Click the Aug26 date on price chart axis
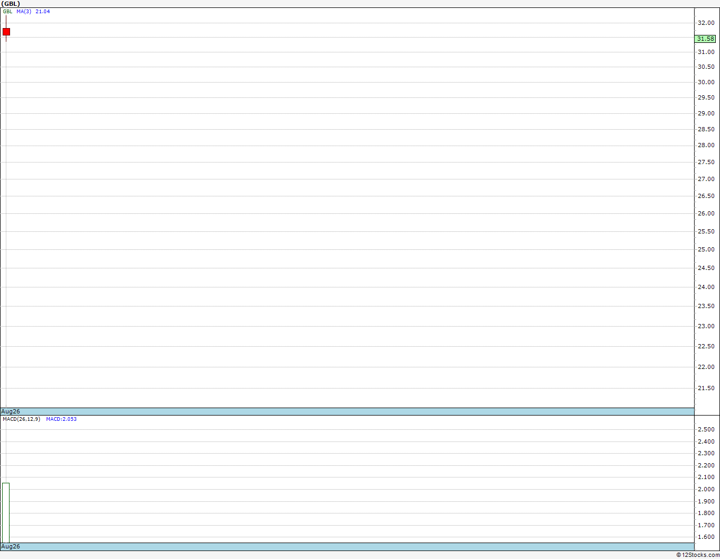 [x=11, y=411]
